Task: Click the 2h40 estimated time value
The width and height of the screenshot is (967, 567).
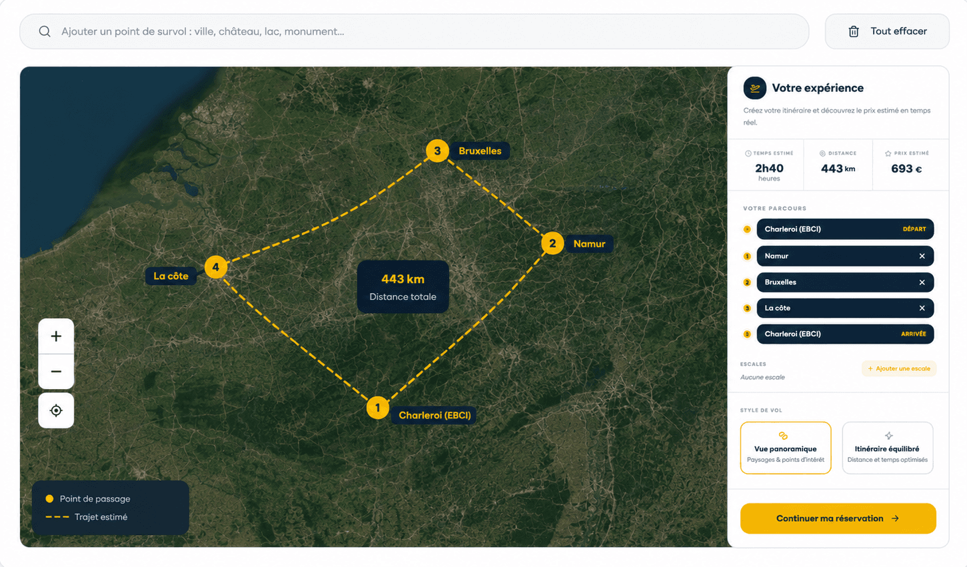Action: (769, 169)
